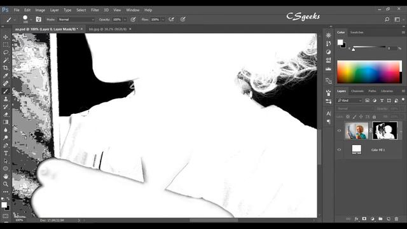Image resolution: width=407 pixels, height=229 pixels.
Task: Open the Layers panel options menu
Action: pyautogui.click(x=403, y=91)
